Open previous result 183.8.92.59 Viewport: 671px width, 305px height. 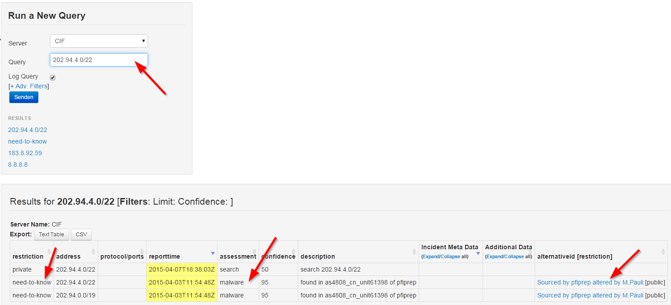[25, 153]
